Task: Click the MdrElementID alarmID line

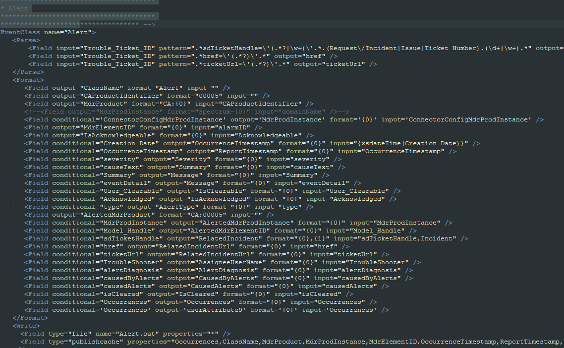Action: coord(143,127)
